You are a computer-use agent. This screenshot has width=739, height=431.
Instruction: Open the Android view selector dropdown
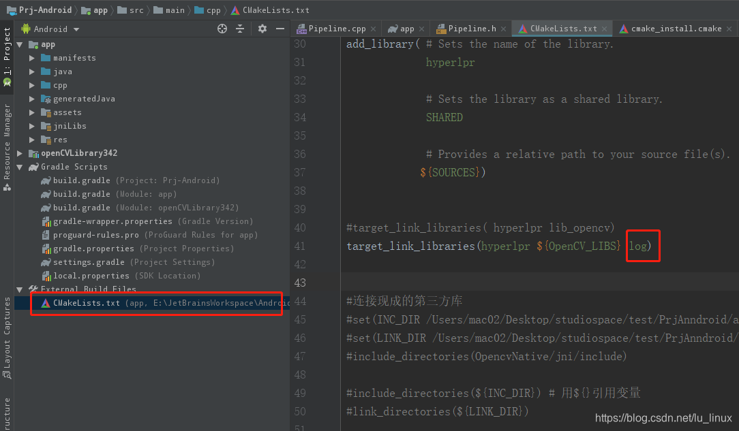click(x=50, y=29)
